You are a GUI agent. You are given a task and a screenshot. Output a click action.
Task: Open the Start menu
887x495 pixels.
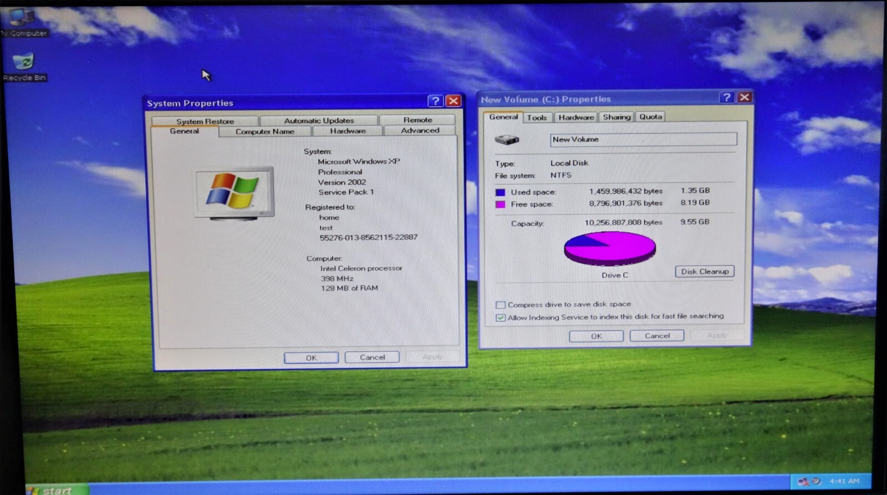click(57, 489)
